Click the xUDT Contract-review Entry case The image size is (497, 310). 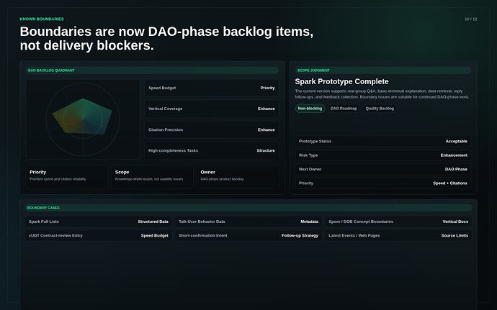pyautogui.click(x=99, y=236)
